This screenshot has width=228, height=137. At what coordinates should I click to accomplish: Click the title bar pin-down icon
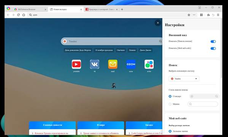point(199,8)
